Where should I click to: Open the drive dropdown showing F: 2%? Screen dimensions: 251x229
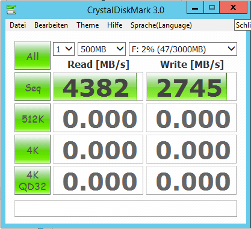tap(183, 49)
